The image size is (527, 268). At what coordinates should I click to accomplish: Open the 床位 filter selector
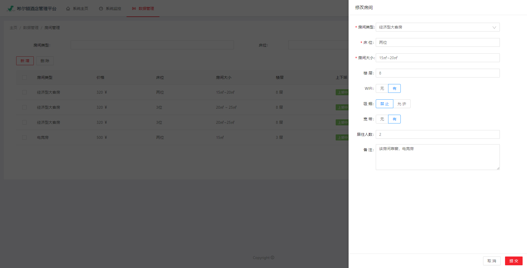(x=318, y=45)
